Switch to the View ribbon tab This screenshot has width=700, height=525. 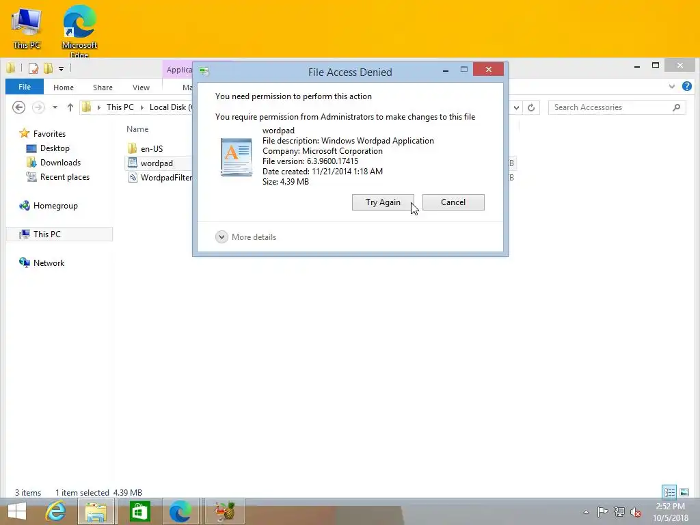[x=141, y=87]
